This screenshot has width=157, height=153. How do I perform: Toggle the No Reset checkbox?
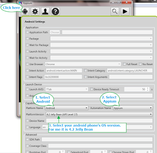point(140,64)
